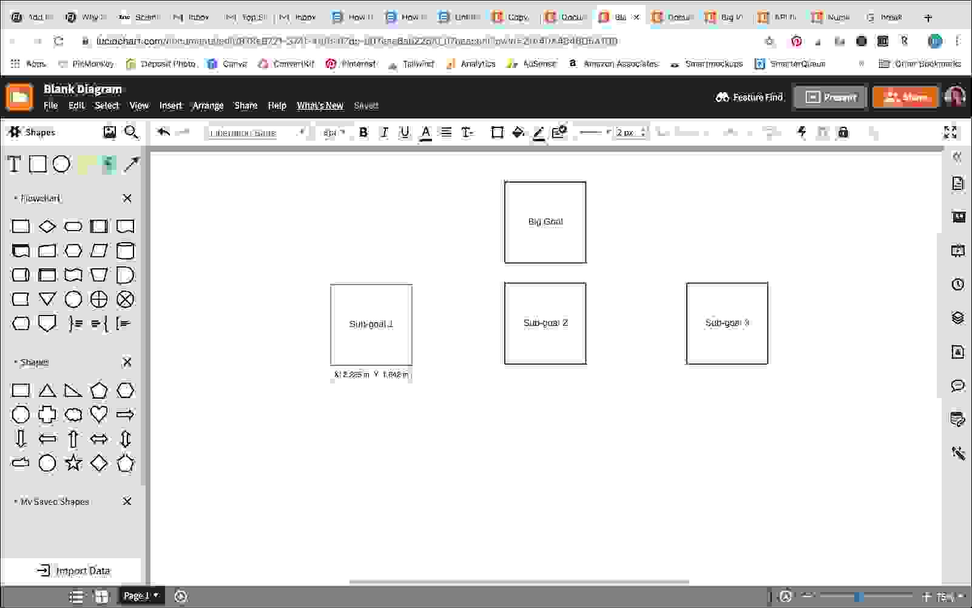Select the Text tool in shapes panel
Viewport: 972px width, 608px height.
[x=14, y=164]
